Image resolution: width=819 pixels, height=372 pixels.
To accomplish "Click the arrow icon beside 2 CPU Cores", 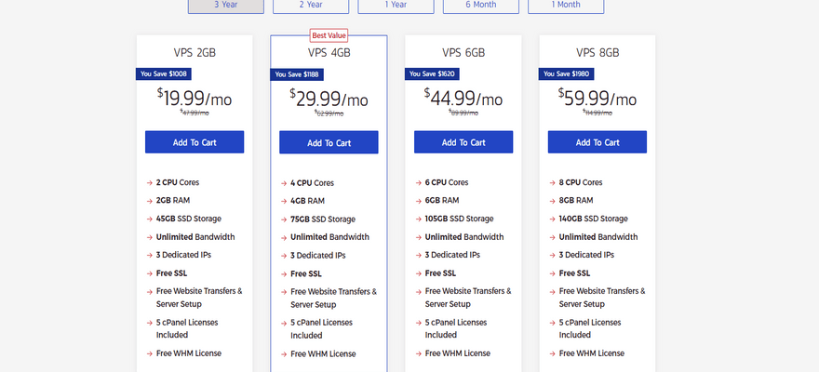I will (x=150, y=183).
